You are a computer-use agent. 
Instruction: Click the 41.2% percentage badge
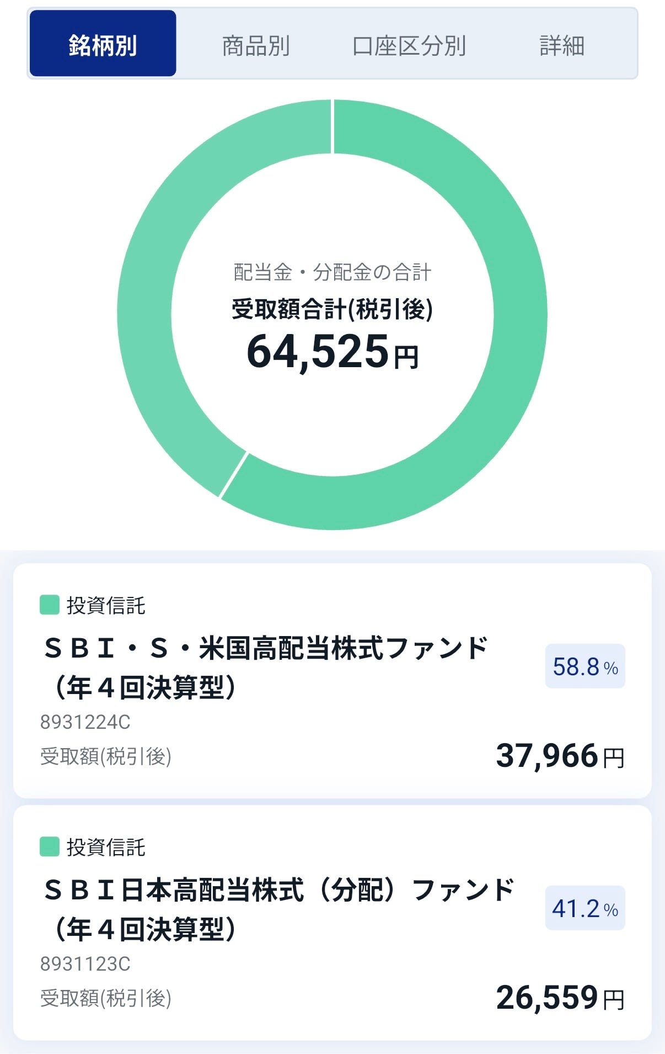[585, 908]
